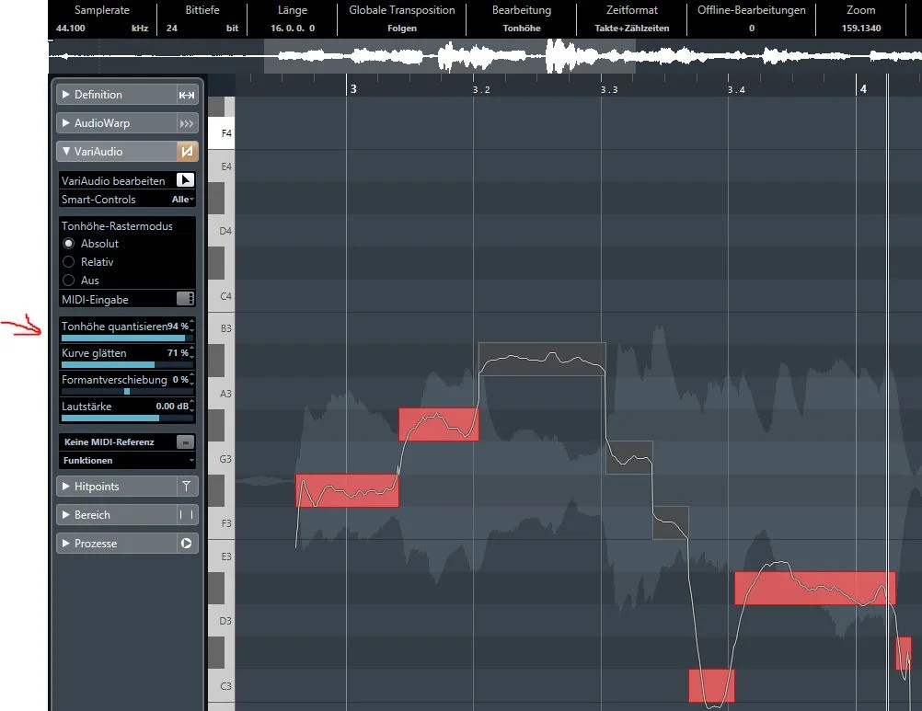Click the Prozesse circular arrow icon
The height and width of the screenshot is (711, 922).
pos(187,543)
